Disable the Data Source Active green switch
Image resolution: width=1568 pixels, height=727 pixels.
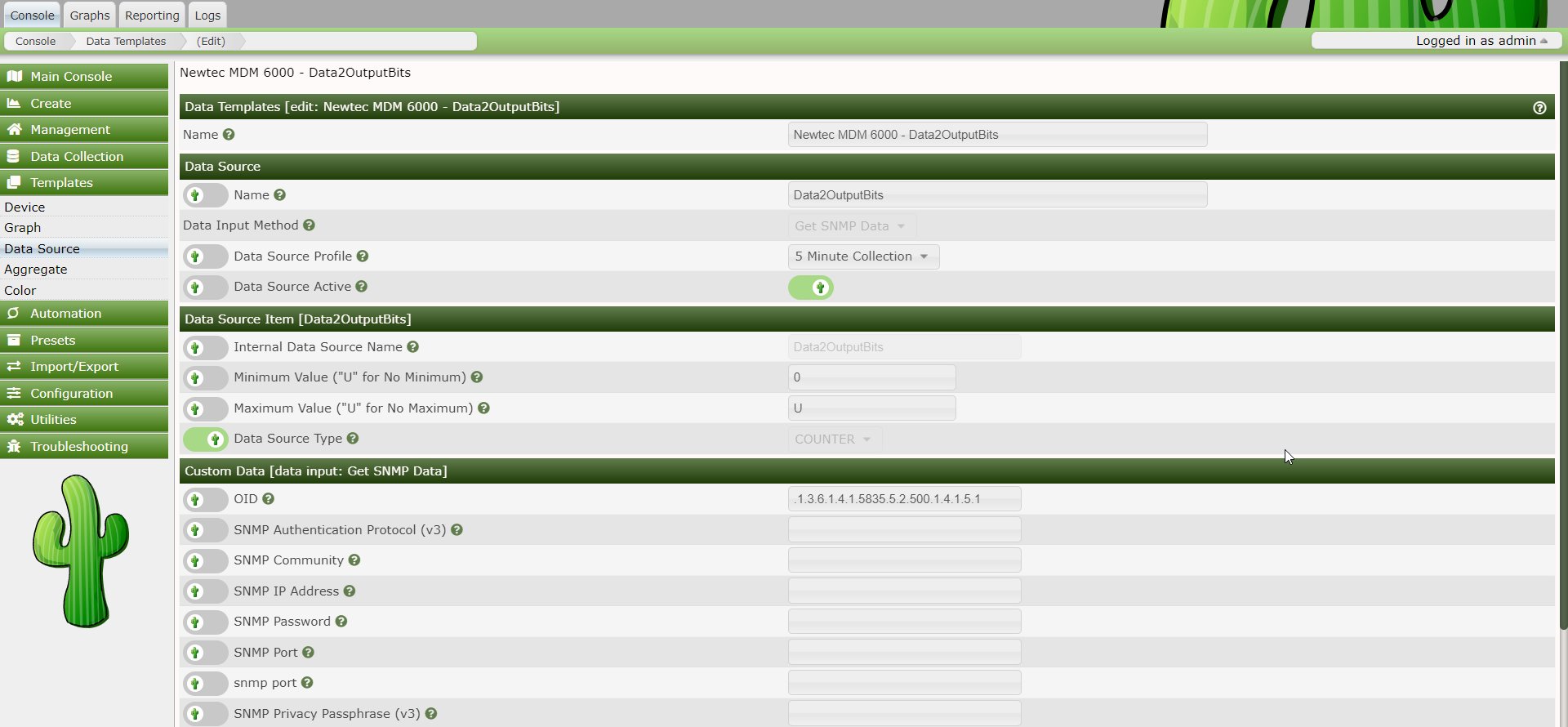811,288
